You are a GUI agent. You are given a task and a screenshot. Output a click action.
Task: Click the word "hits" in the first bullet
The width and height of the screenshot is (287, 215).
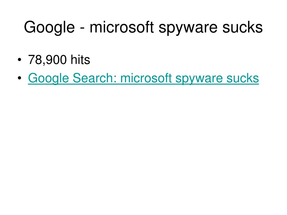click(x=80, y=59)
